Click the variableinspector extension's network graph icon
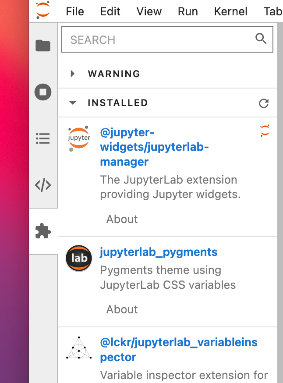 click(x=78, y=349)
